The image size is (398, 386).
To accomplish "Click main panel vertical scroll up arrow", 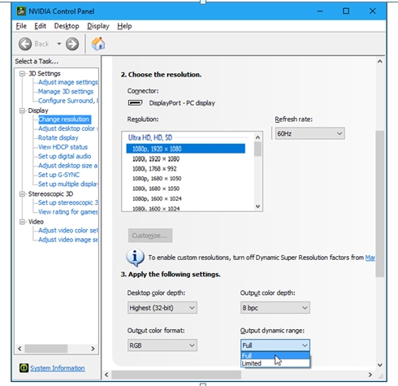I will (x=380, y=62).
